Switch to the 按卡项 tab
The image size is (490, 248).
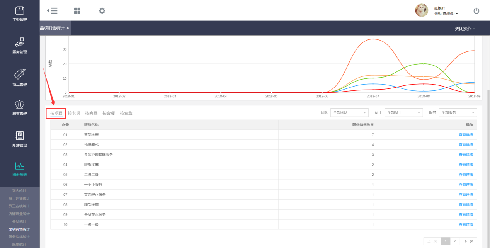pyautogui.click(x=74, y=113)
